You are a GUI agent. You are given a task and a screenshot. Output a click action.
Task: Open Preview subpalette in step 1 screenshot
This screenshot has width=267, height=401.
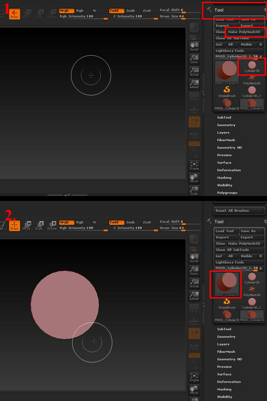click(x=224, y=155)
